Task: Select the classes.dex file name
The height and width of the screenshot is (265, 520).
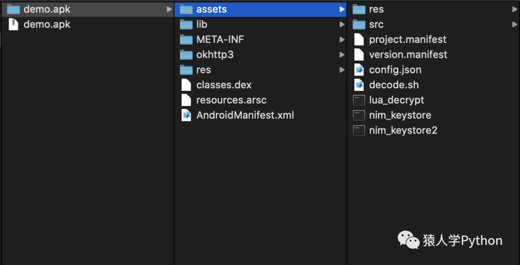Action: (x=224, y=85)
